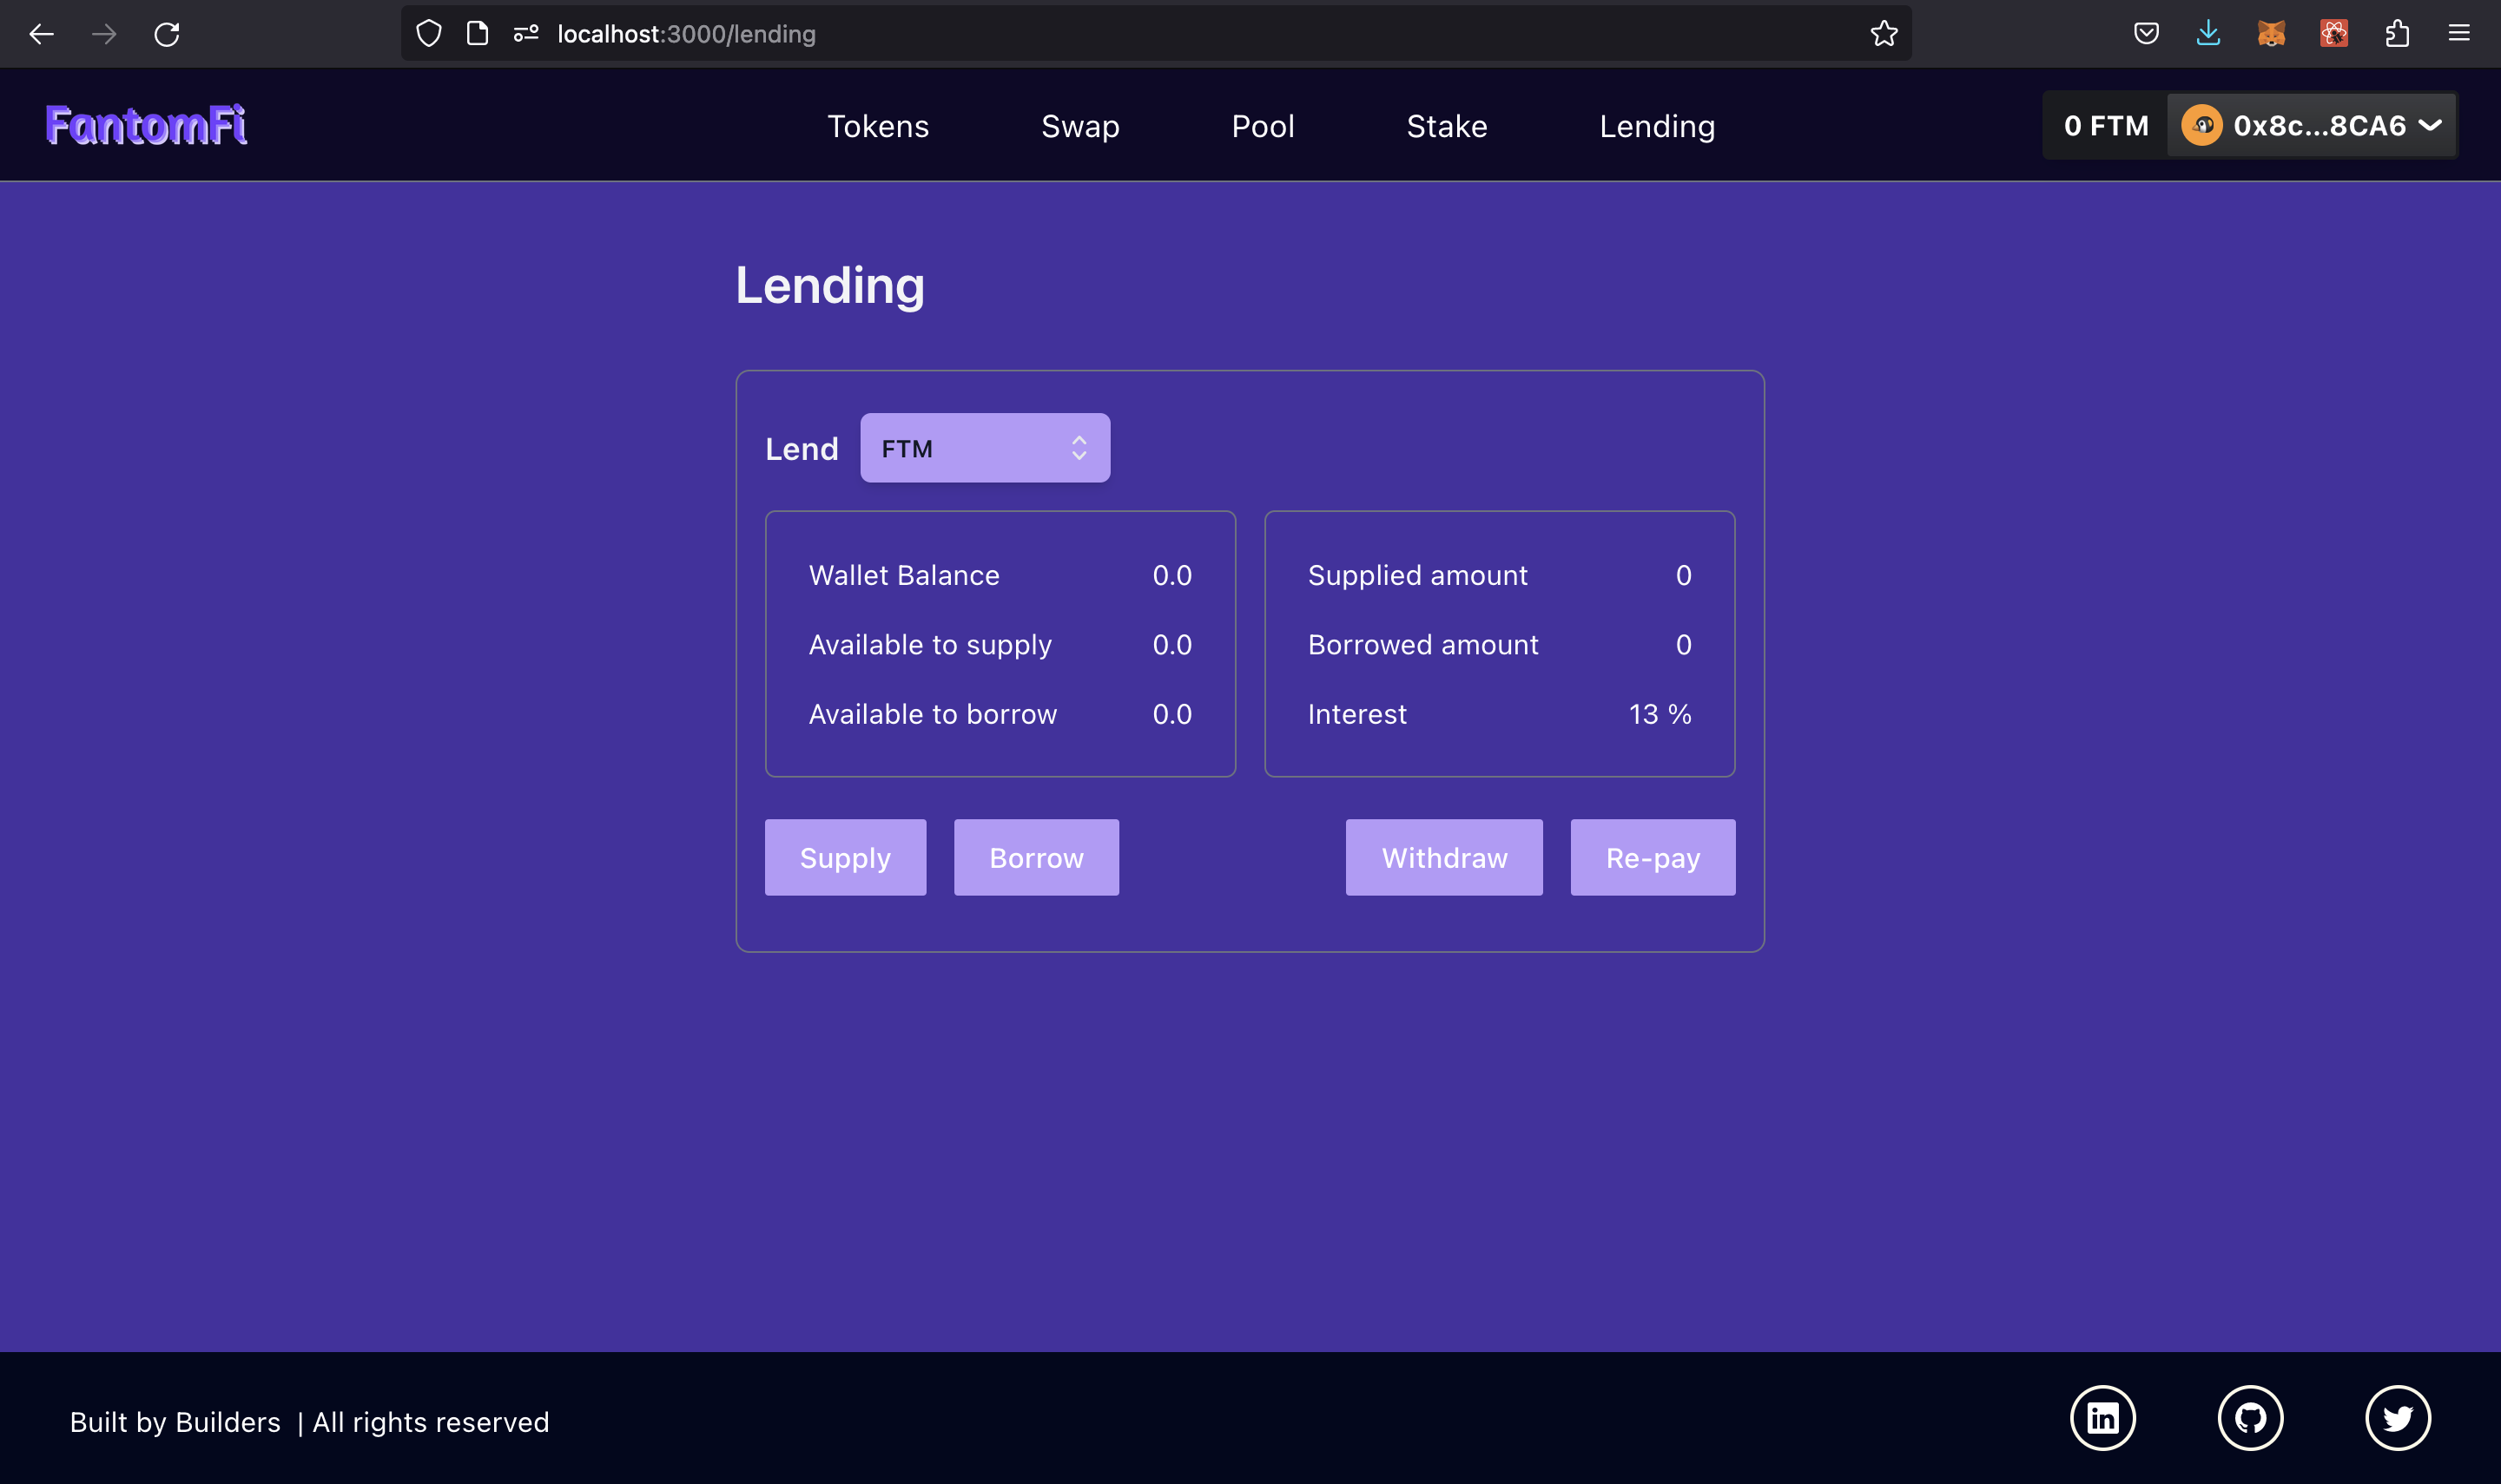Viewport: 2501px width, 1484px height.
Task: Open the browser downloads arrow icon
Action: [2207, 34]
